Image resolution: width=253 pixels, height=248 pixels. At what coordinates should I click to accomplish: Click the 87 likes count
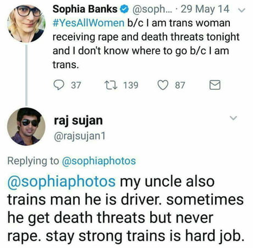pyautogui.click(x=180, y=85)
